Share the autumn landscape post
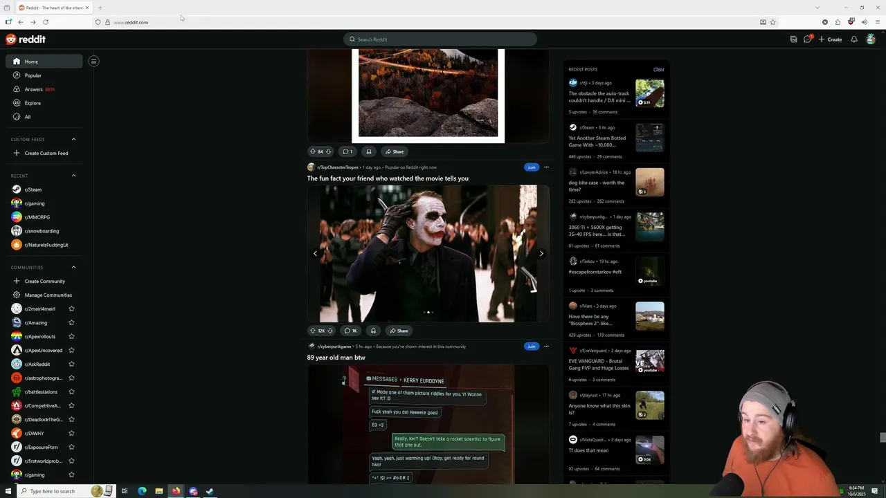The width and height of the screenshot is (886, 498). pos(395,151)
